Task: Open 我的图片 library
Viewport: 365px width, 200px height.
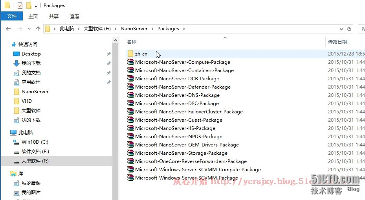Action: 31,193
